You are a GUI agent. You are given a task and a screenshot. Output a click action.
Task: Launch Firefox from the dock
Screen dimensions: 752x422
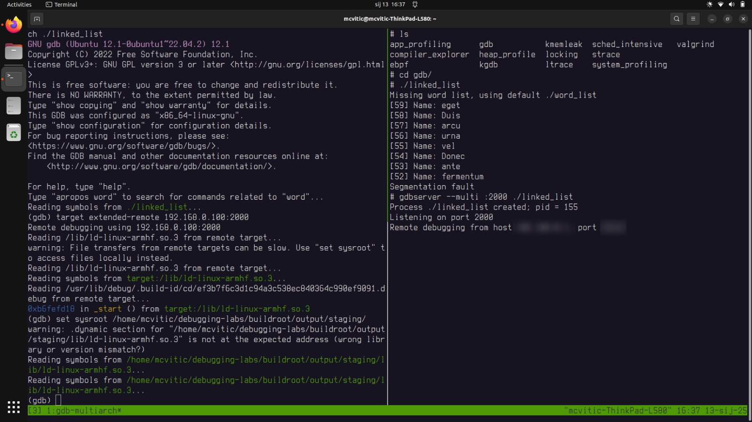14,25
